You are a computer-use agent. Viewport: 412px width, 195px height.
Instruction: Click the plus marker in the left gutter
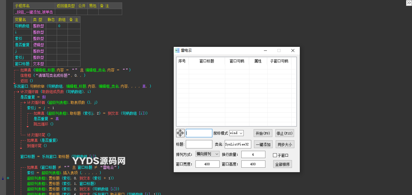coord(8,178)
